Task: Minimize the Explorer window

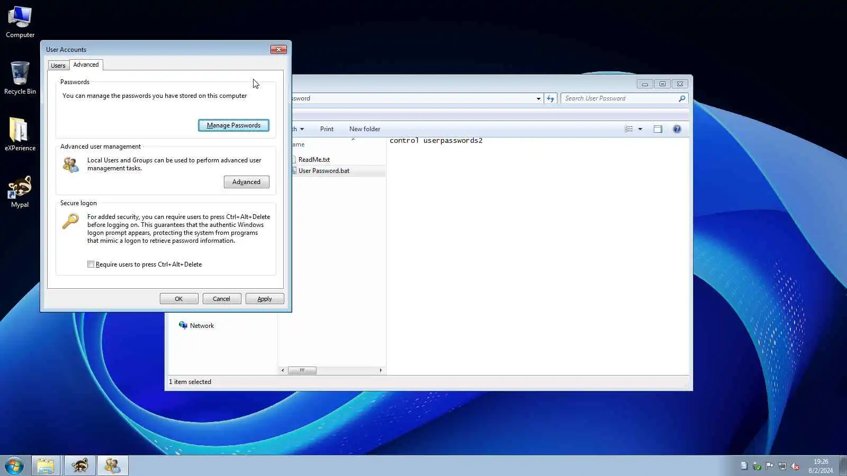Action: pyautogui.click(x=644, y=84)
